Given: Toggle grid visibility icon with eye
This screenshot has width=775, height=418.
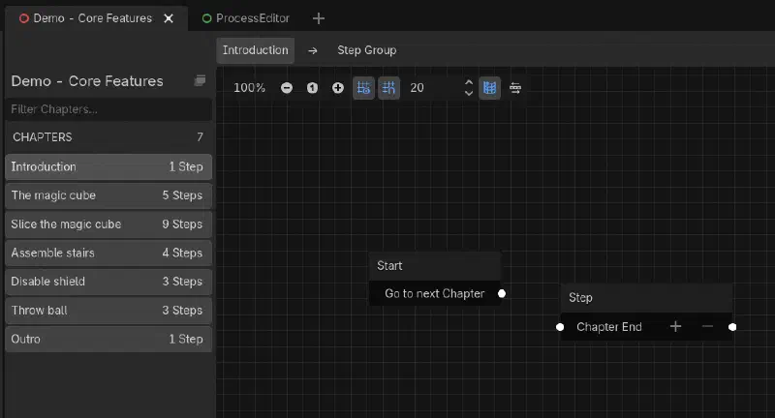Looking at the screenshot, I should coord(363,88).
